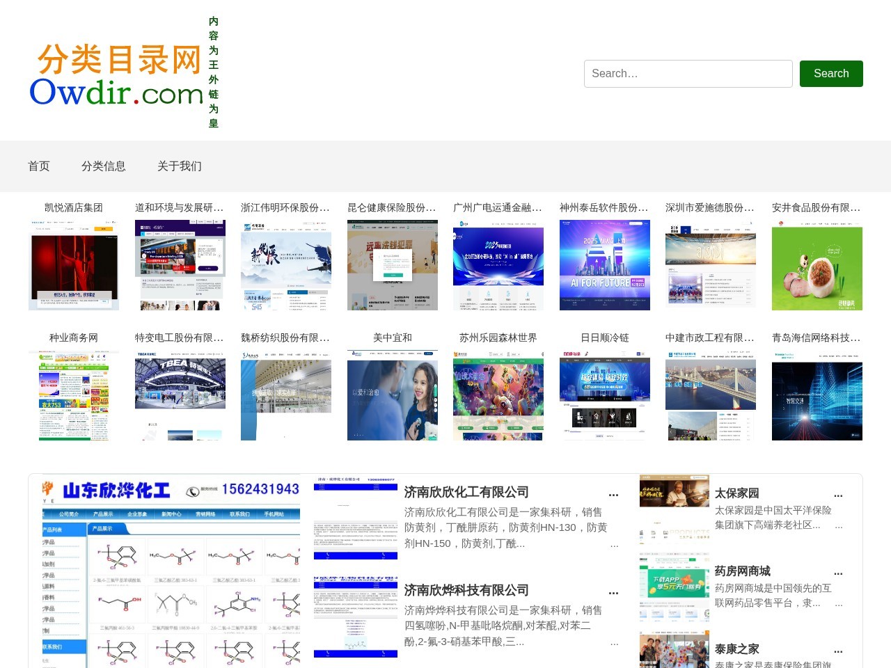891x668 pixels.
Task: Click the 太保家园 thumbnail image
Action: (675, 510)
